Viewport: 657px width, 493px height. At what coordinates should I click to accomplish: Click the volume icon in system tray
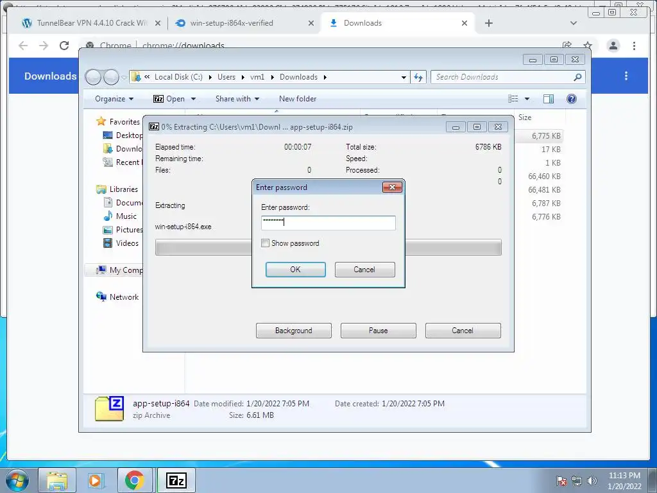pos(592,481)
